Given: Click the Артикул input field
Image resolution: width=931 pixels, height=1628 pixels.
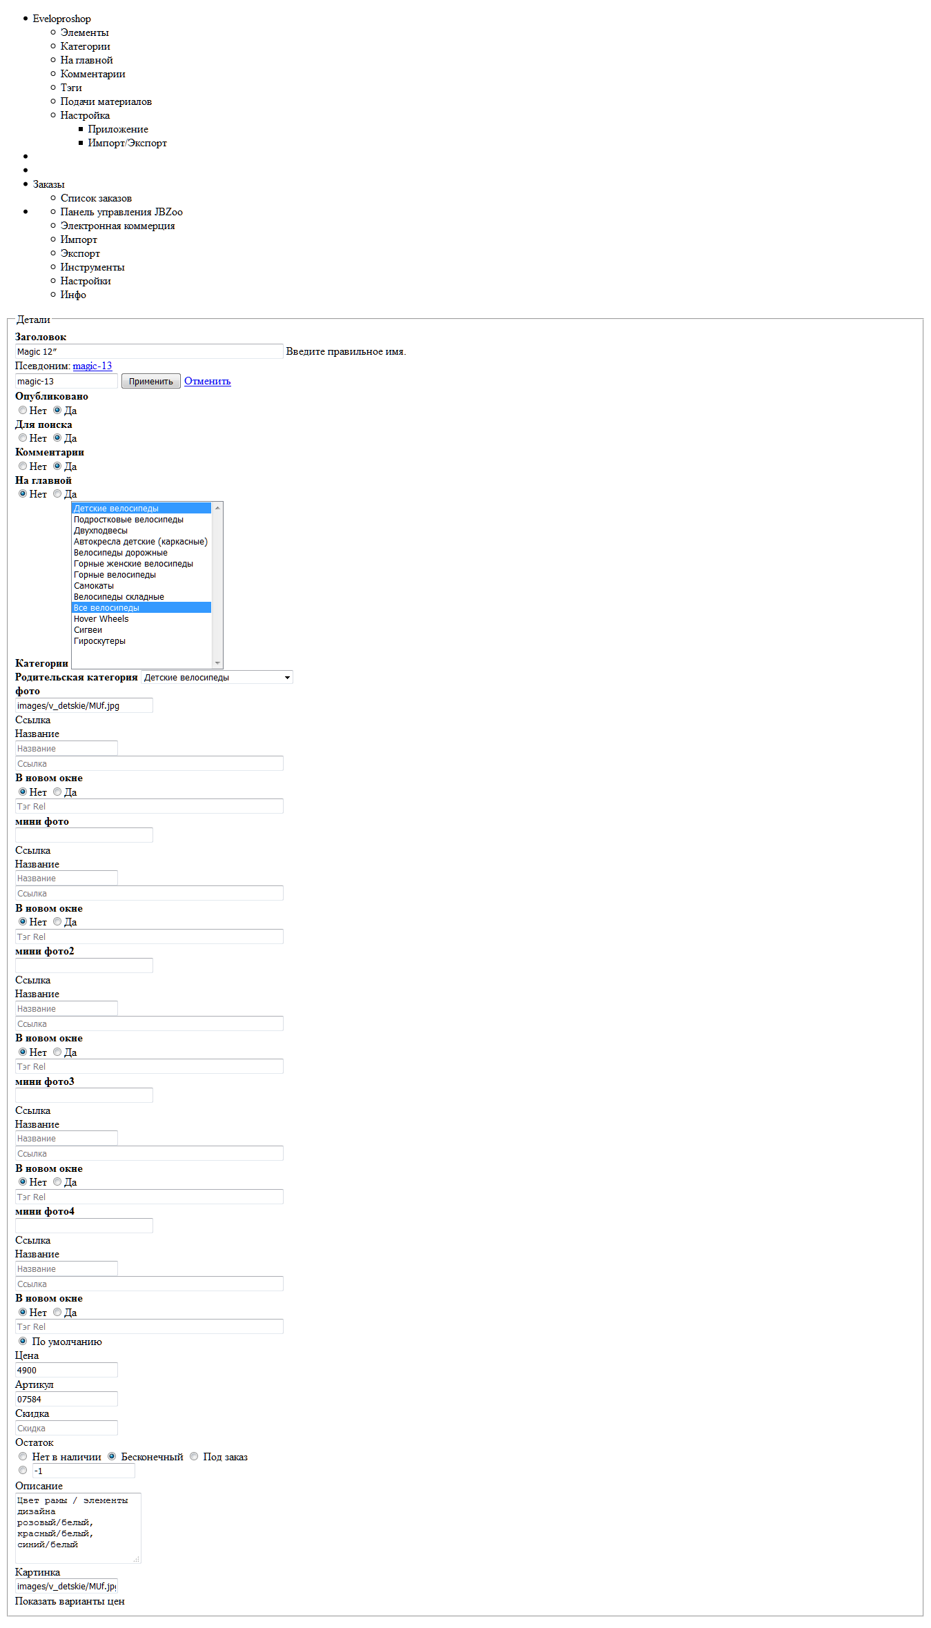Looking at the screenshot, I should 66,1399.
